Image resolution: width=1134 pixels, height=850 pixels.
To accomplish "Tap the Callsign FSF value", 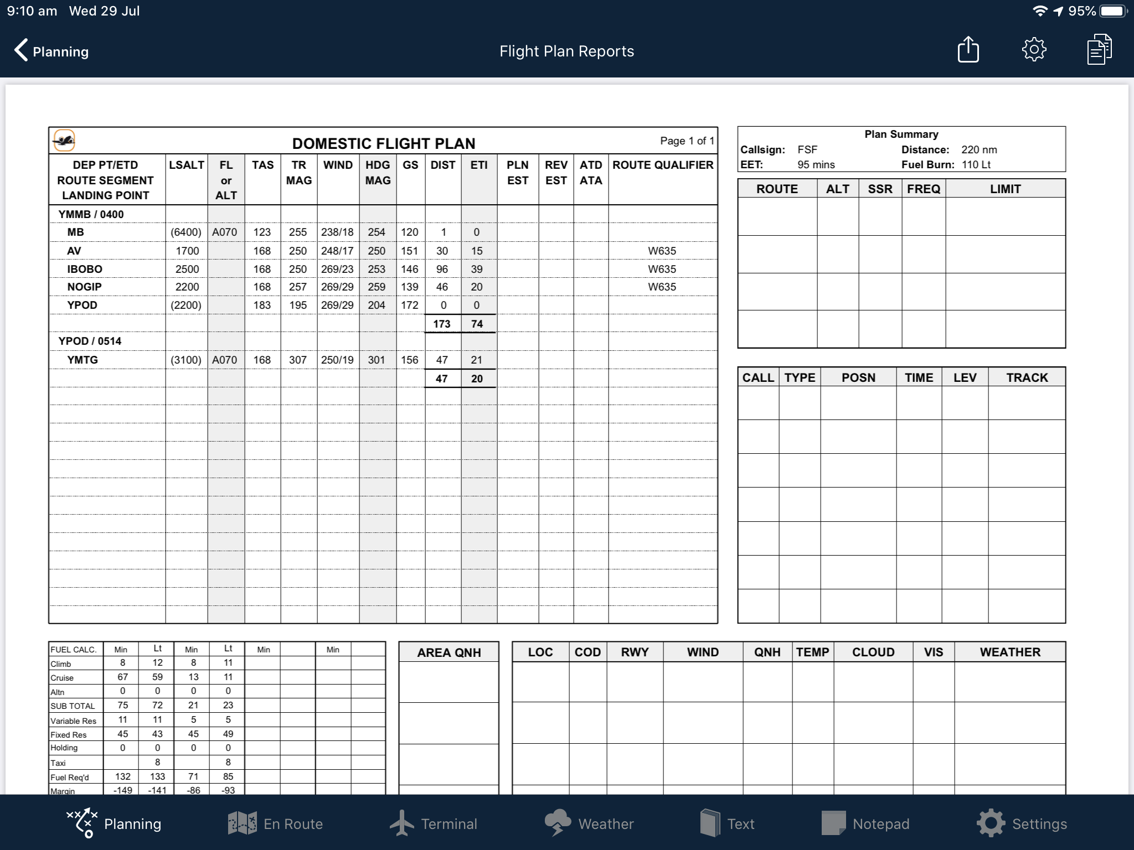I will [x=807, y=149].
